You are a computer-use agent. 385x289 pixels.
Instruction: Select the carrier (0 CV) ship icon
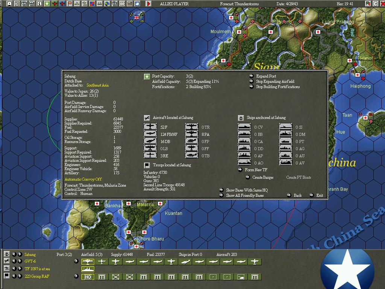pos(244,127)
